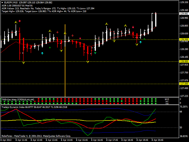Click the 128.985 price on the price axis

(184, 18)
